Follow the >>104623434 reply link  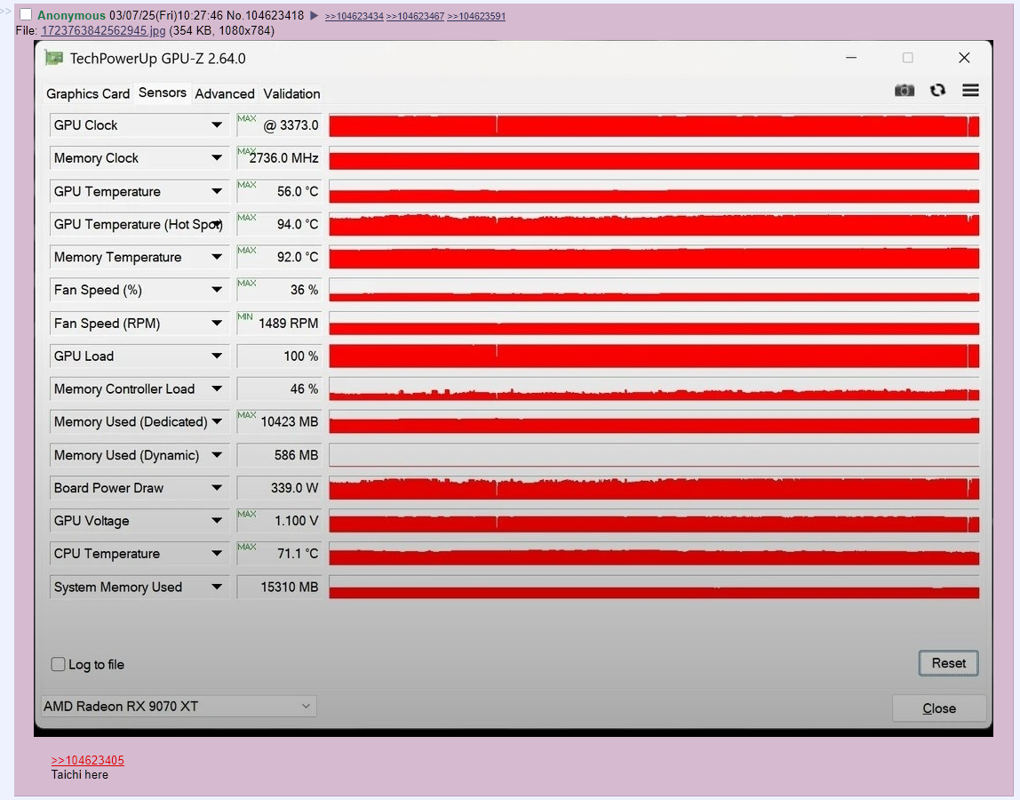click(x=354, y=16)
